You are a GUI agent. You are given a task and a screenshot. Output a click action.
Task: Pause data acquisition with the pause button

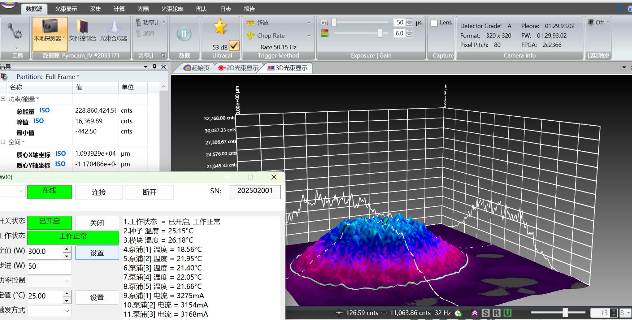pyautogui.click(x=184, y=34)
